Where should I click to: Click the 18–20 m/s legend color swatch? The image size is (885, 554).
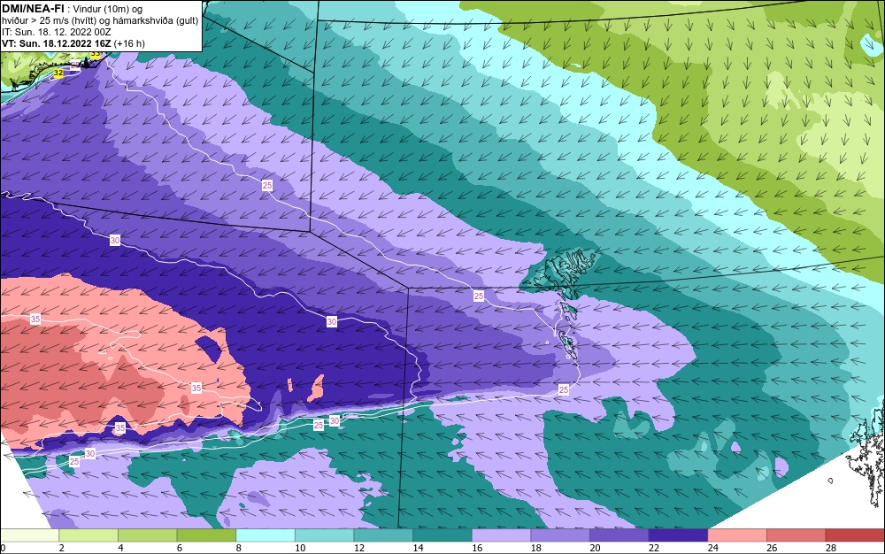pyautogui.click(x=560, y=535)
